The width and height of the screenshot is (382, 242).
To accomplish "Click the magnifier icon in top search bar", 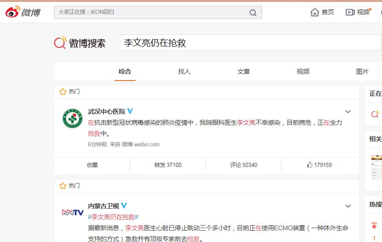I will pyautogui.click(x=253, y=13).
